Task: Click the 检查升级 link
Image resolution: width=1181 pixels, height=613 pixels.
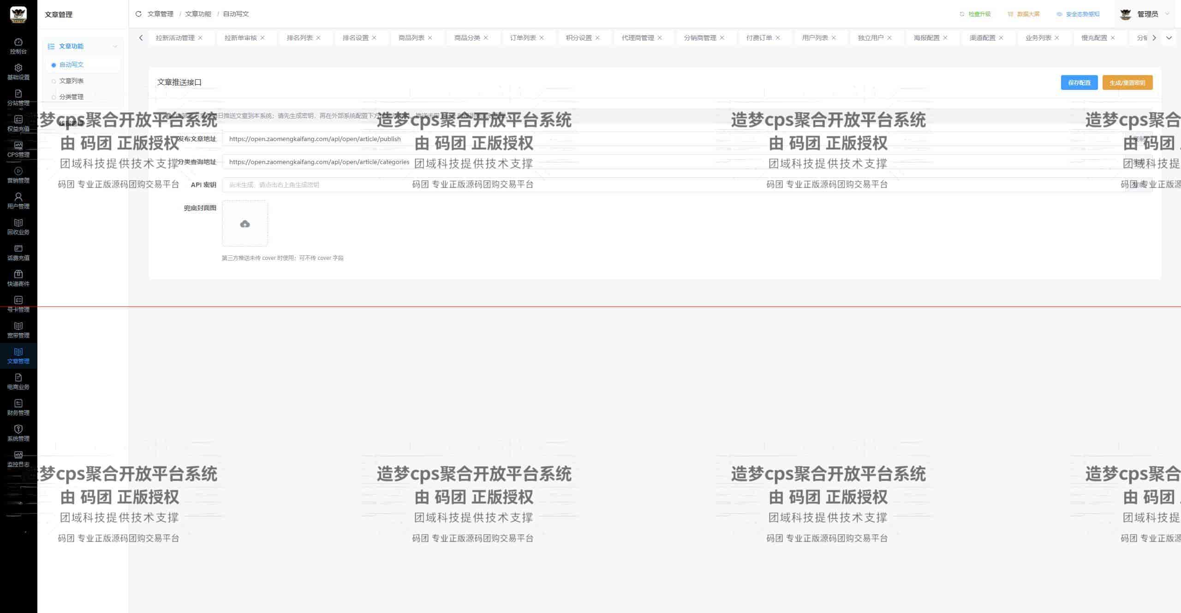Action: [975, 14]
